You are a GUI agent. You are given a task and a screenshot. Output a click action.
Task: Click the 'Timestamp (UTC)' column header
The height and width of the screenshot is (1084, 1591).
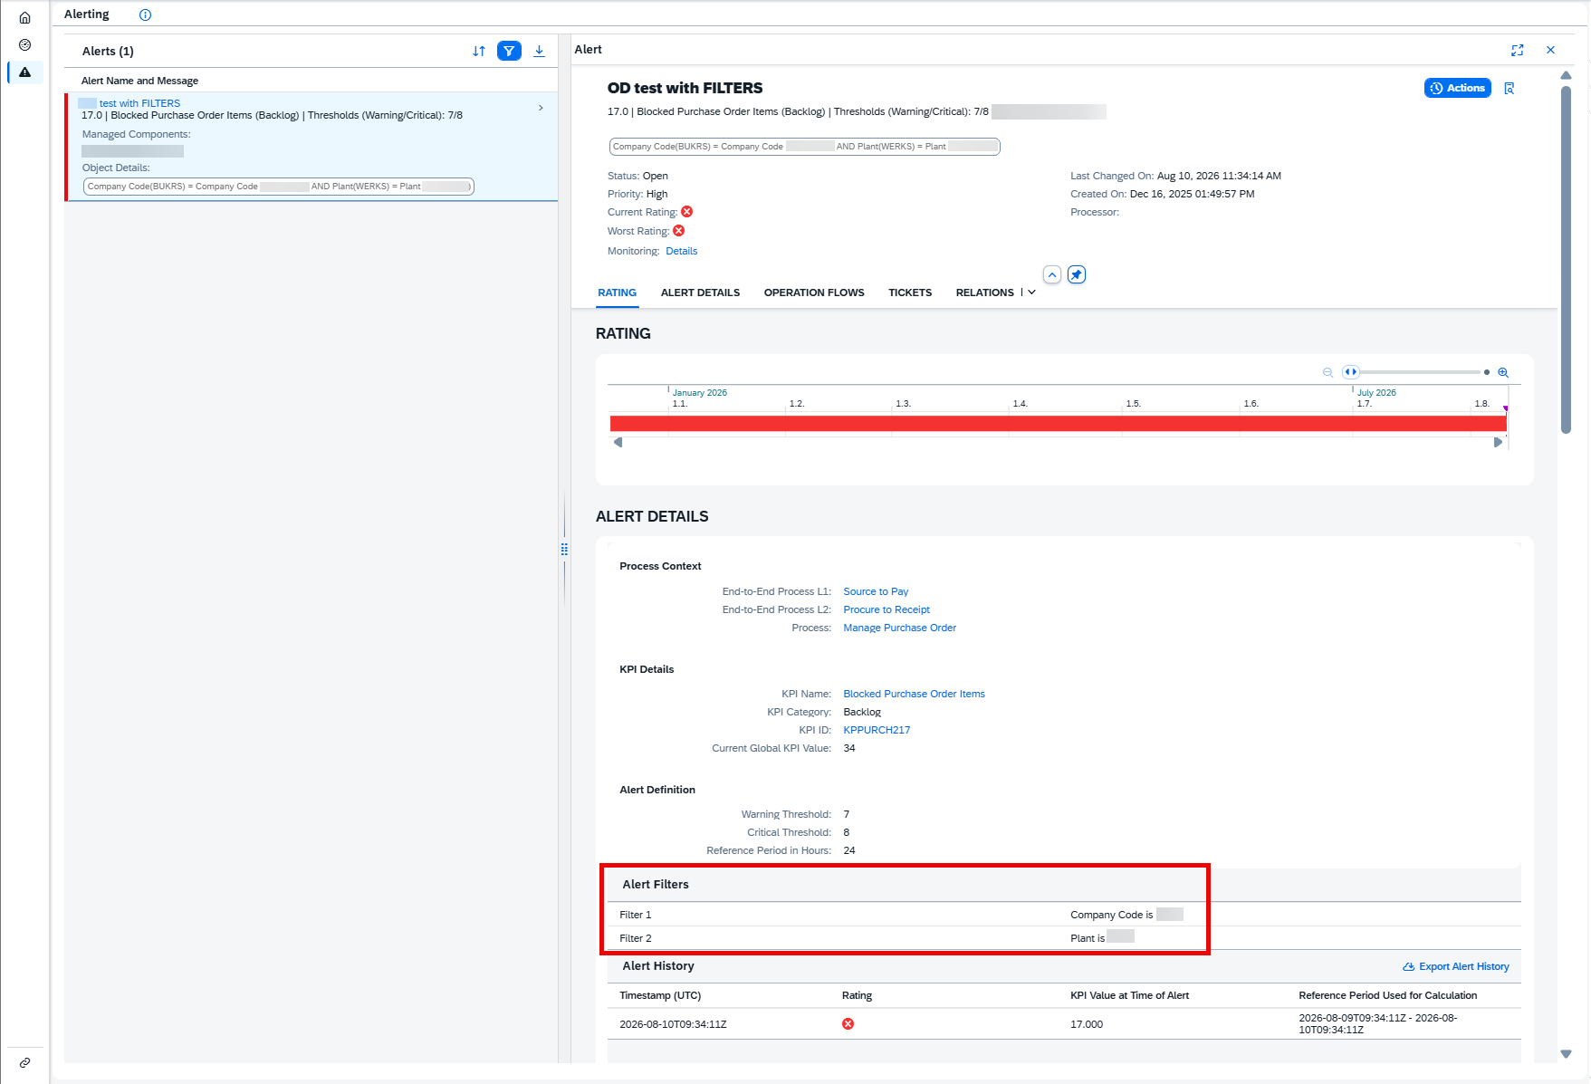click(x=660, y=996)
